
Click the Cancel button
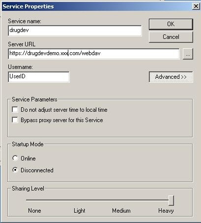point(171,37)
